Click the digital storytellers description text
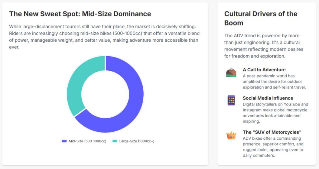319x169 pixels. [275, 113]
